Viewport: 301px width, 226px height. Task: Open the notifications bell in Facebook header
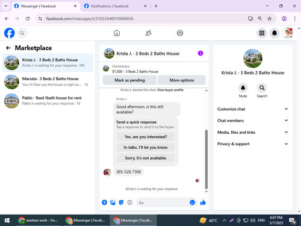pyautogui.click(x=275, y=33)
